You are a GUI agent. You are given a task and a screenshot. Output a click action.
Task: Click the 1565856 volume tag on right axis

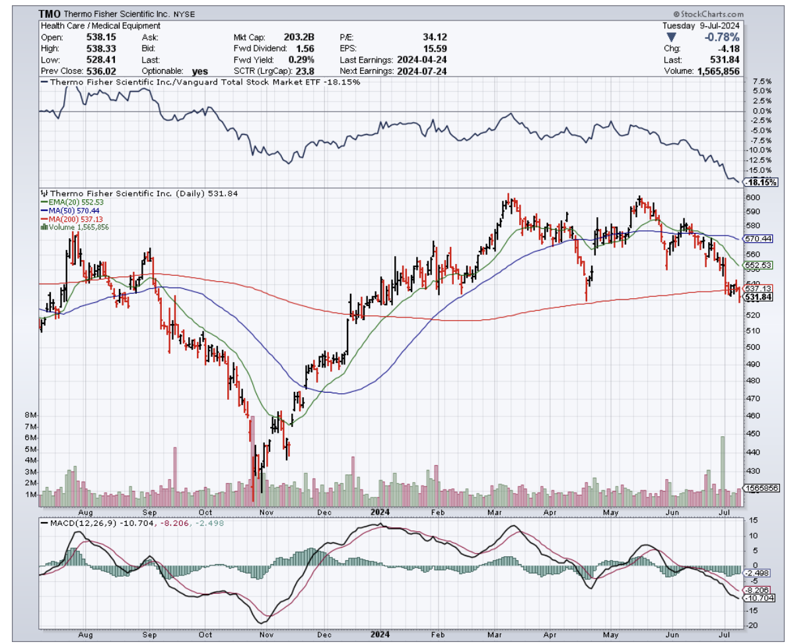pos(762,488)
